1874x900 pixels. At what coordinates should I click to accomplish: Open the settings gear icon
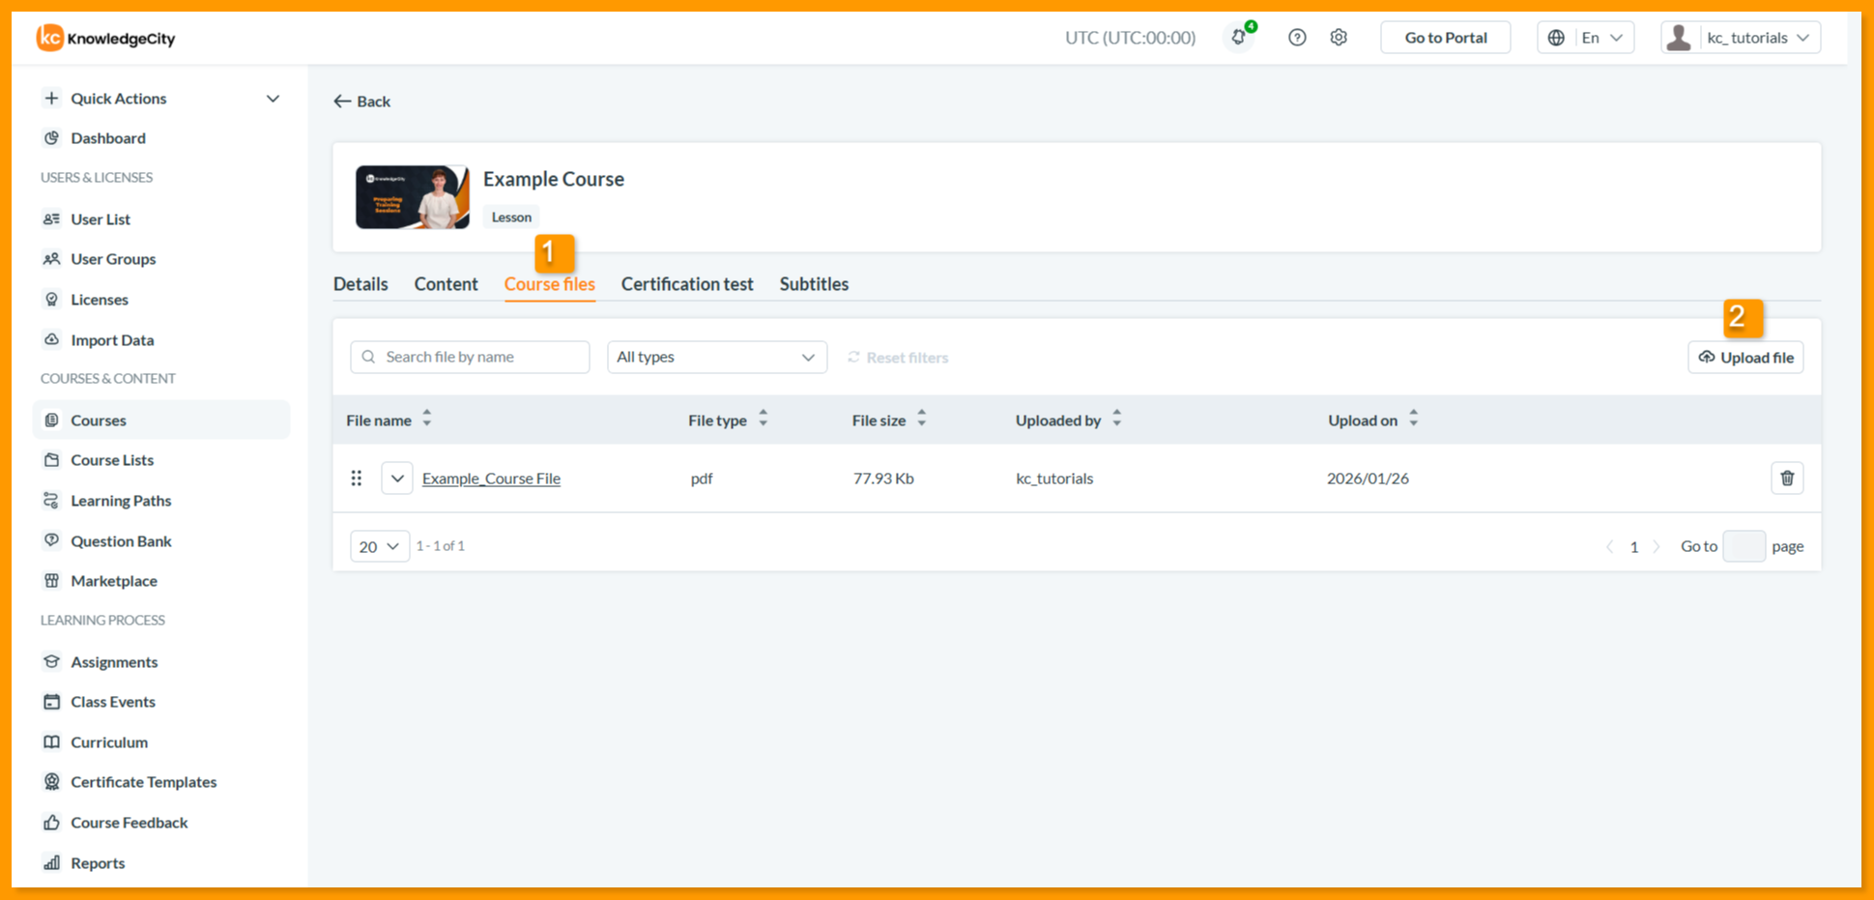click(1339, 38)
